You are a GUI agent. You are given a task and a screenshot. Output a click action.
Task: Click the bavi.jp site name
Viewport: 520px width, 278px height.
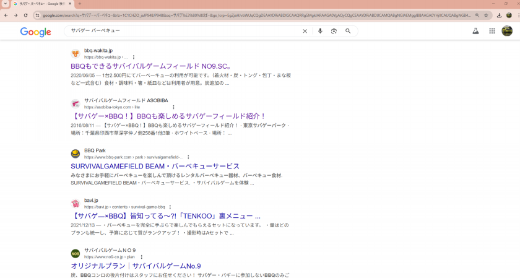(91, 201)
